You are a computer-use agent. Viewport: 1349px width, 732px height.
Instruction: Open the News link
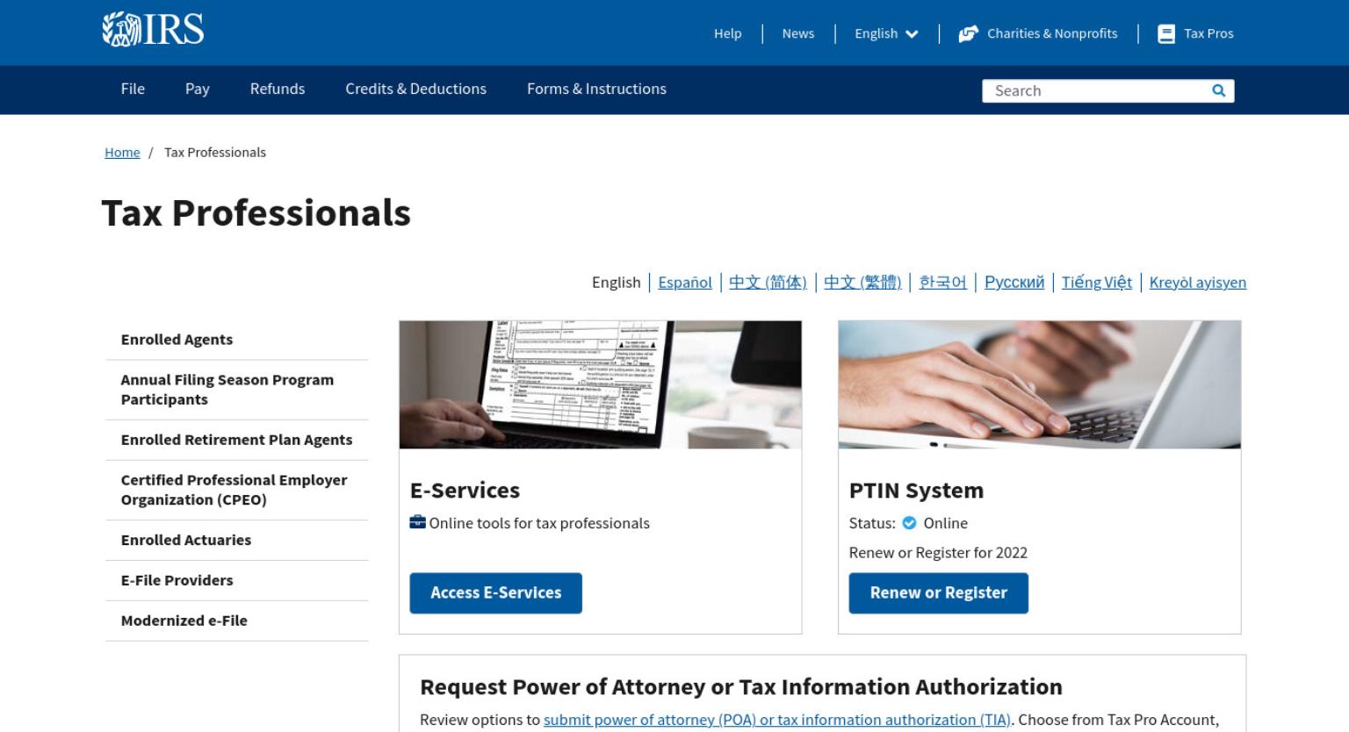[x=798, y=33]
